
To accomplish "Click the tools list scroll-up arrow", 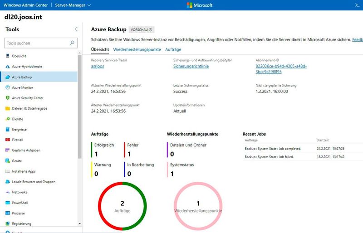I will (x=80, y=53).
